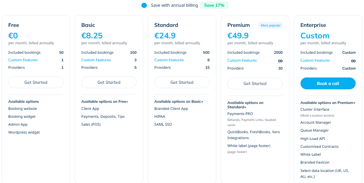Select the Enterprise 'Custom' price text

tap(315, 36)
